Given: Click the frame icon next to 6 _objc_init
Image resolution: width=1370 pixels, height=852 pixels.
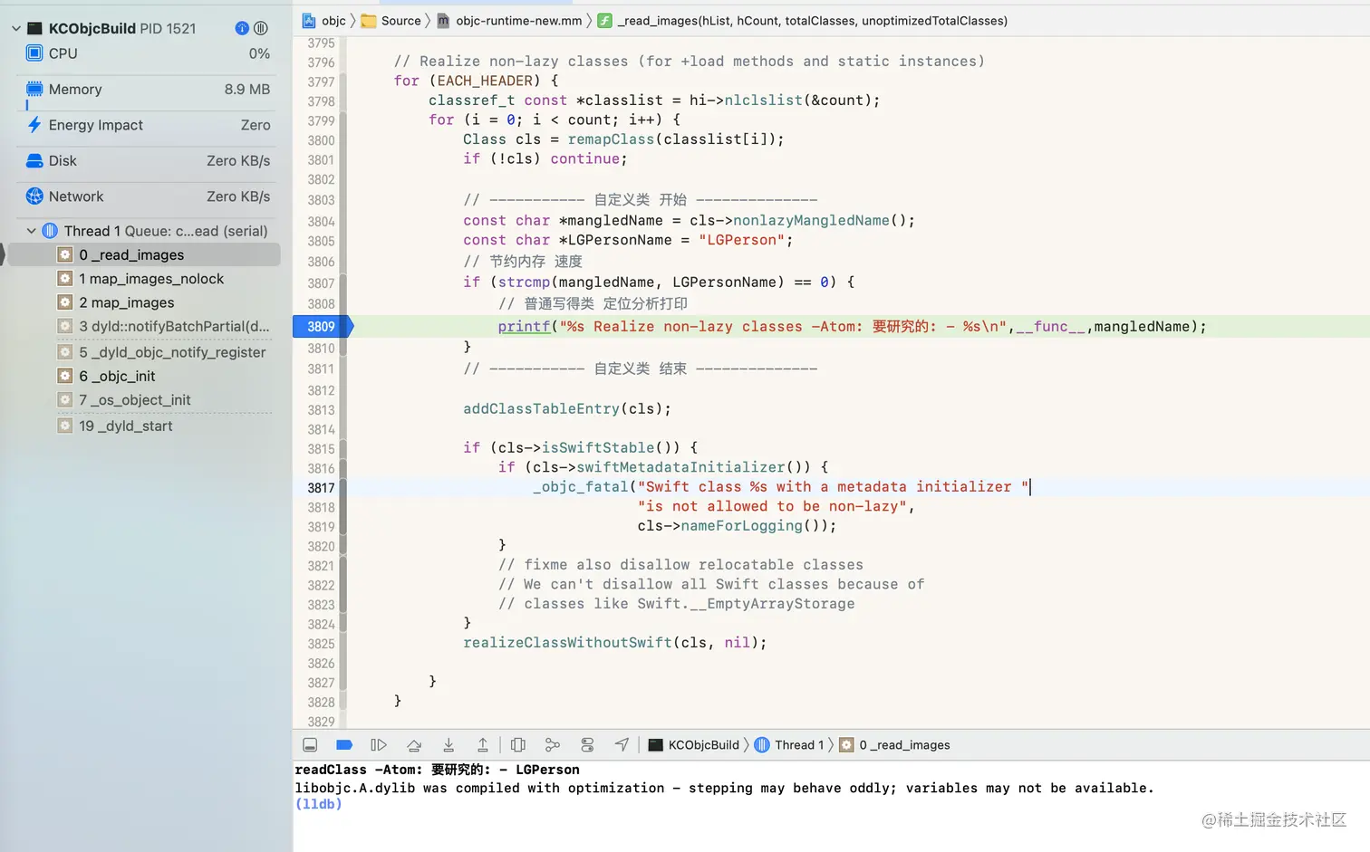Looking at the screenshot, I should (x=65, y=376).
